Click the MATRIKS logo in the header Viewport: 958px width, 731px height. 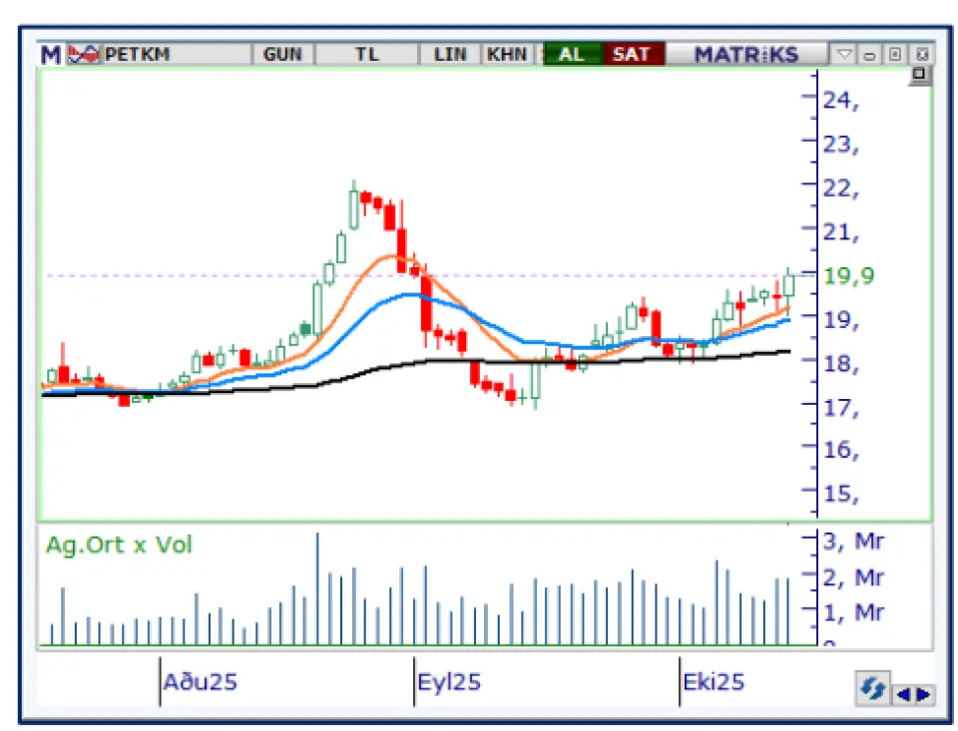click(x=745, y=54)
